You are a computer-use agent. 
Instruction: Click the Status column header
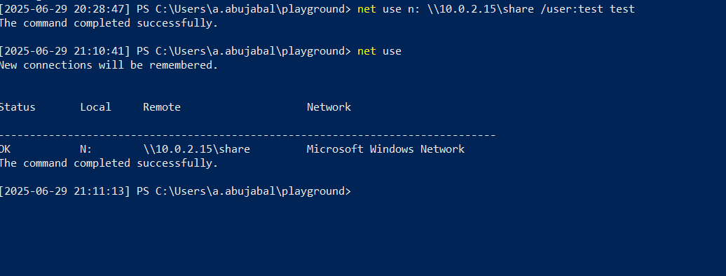pyautogui.click(x=18, y=107)
